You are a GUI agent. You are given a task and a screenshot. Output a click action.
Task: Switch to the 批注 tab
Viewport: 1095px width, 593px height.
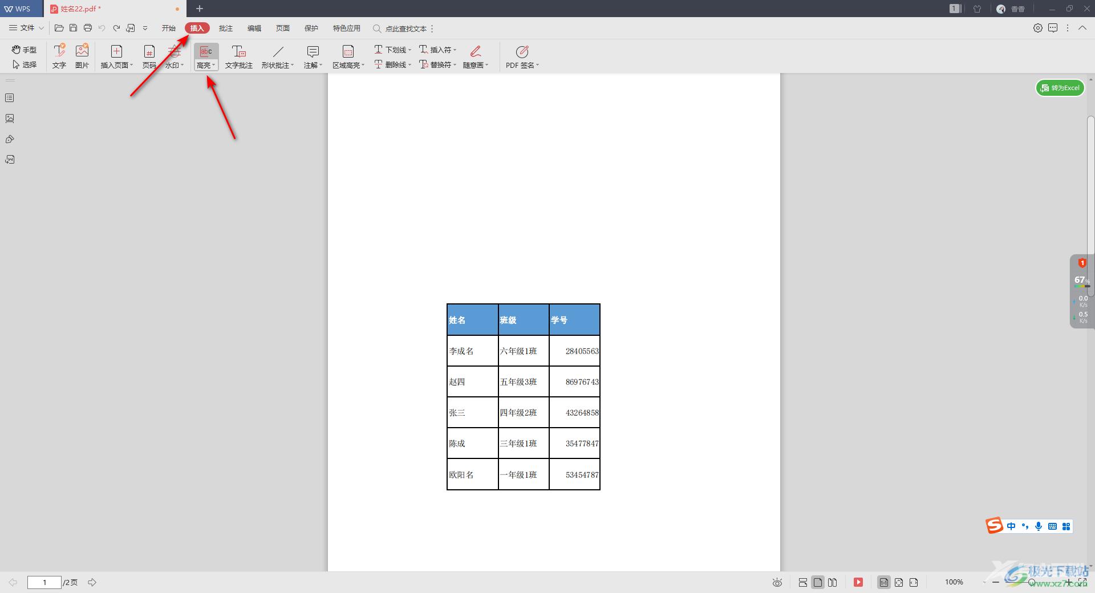coord(226,28)
